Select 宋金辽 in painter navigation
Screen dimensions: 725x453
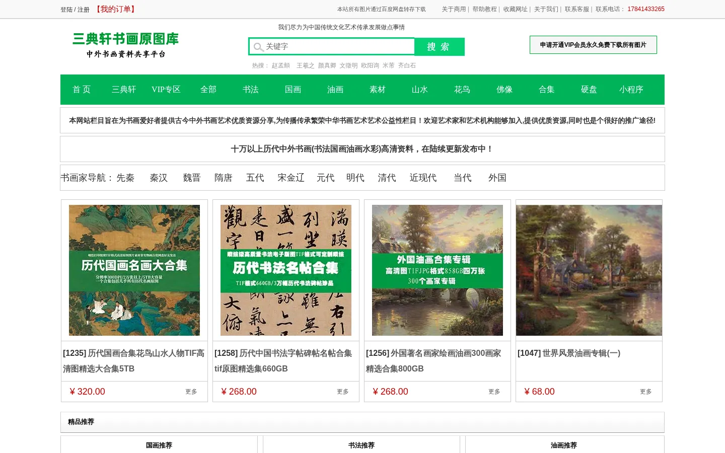point(291,178)
